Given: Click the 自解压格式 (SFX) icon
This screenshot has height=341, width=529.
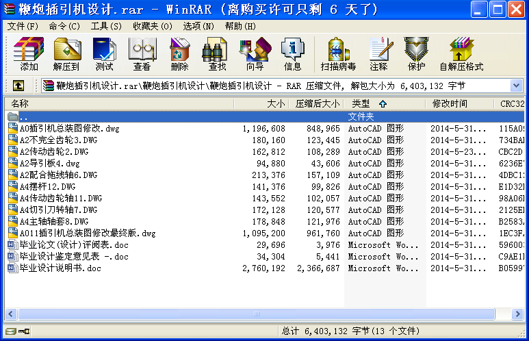Looking at the screenshot, I should click(461, 54).
